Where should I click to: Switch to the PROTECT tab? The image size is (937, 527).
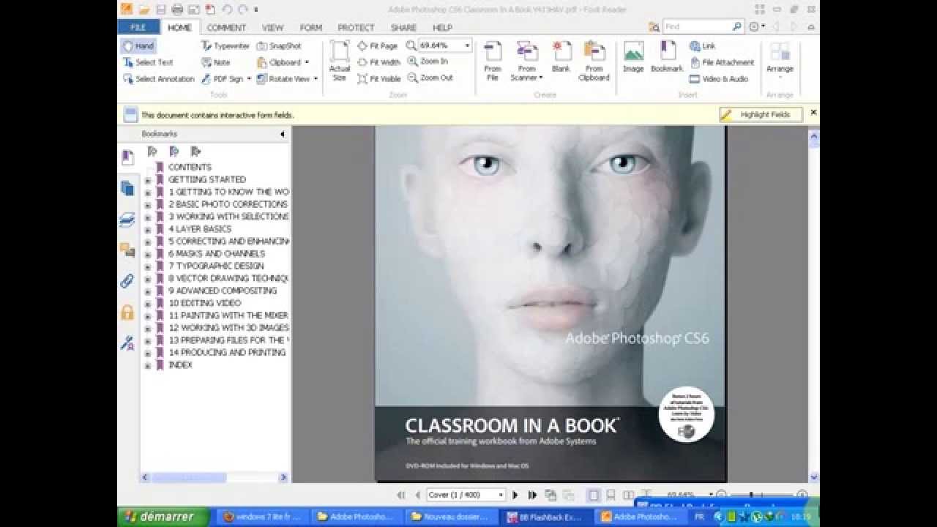click(x=356, y=28)
